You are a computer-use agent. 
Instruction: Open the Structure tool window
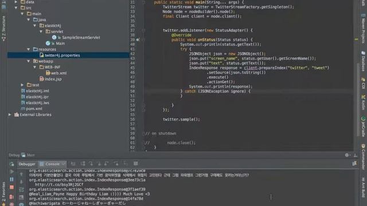point(3,29)
